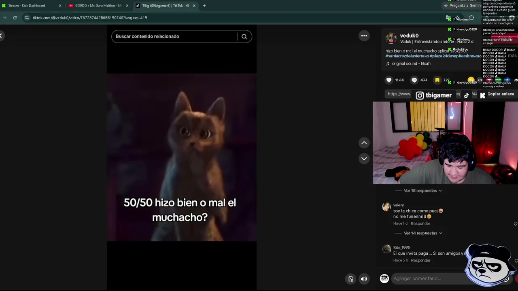Open veduk0 profile picture

(x=391, y=38)
